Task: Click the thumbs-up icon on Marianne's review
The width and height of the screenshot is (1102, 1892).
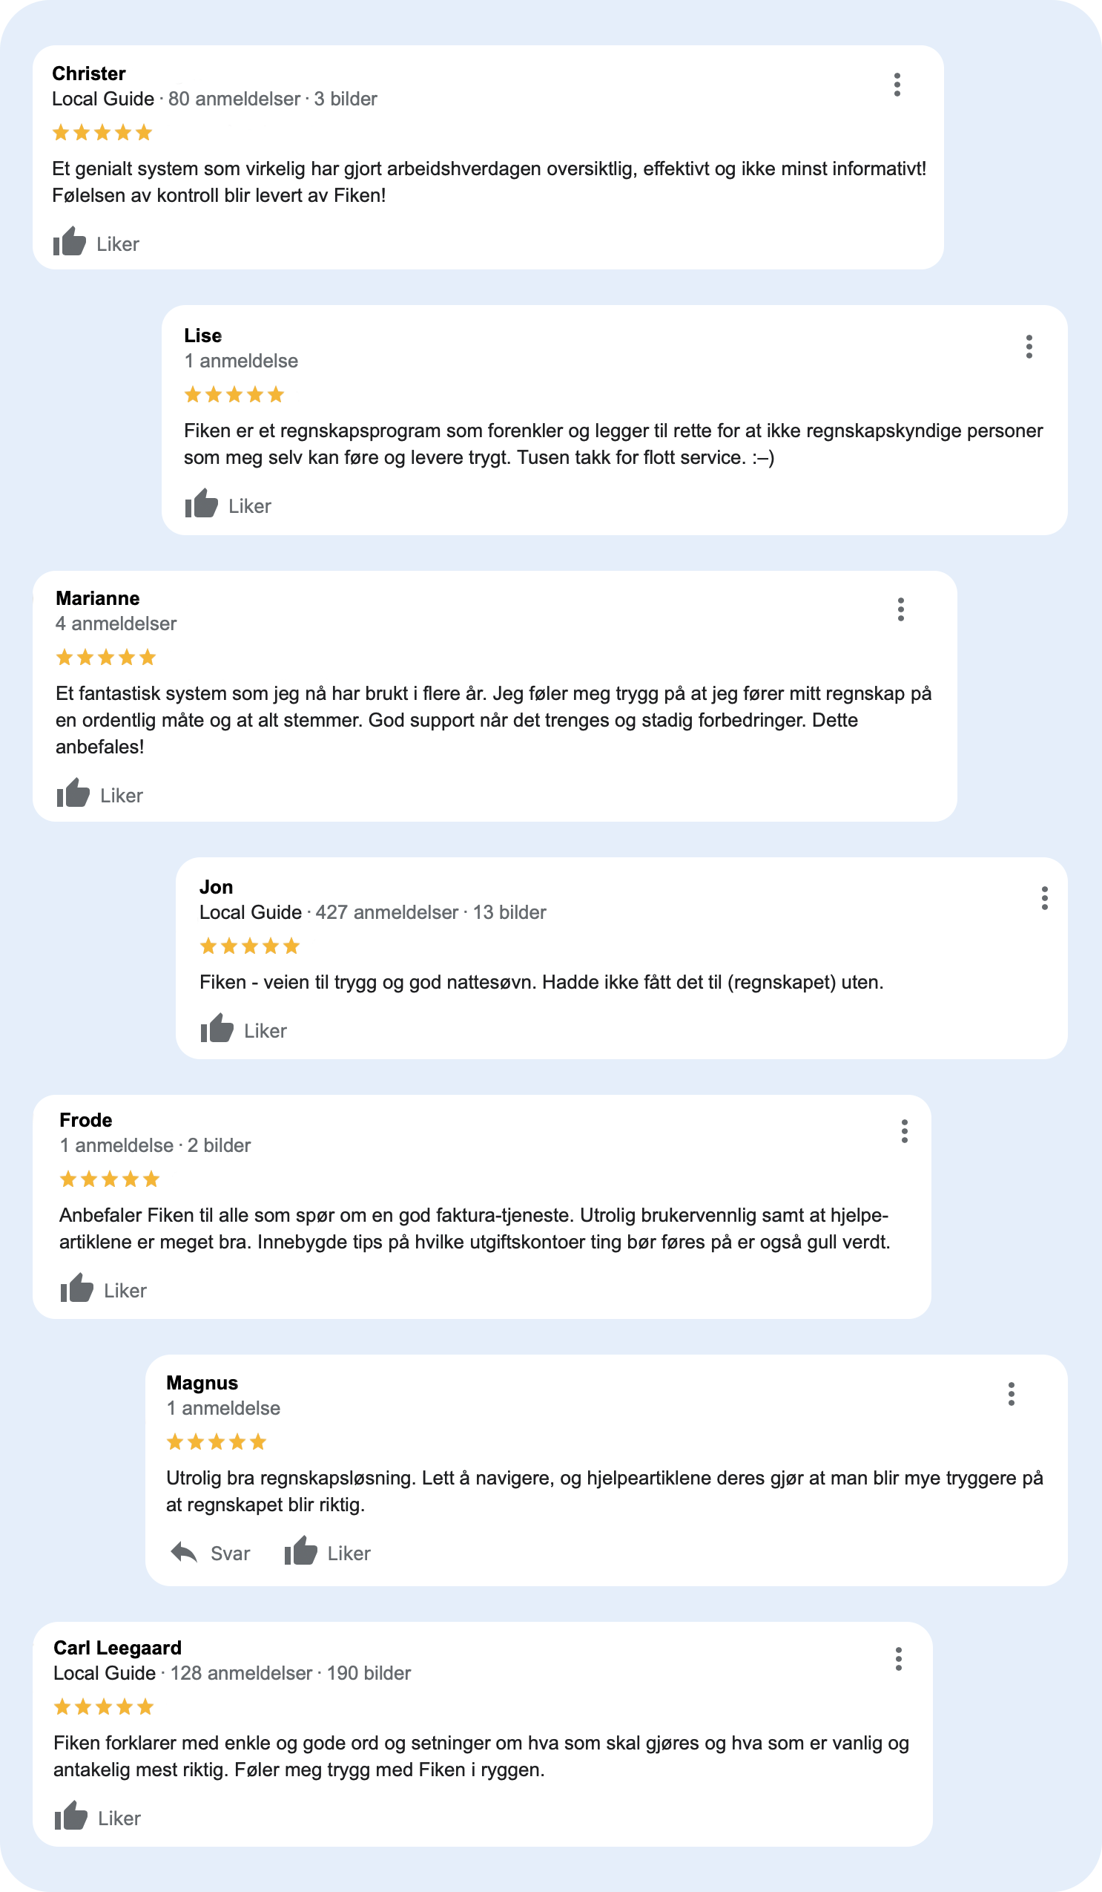Action: [72, 794]
